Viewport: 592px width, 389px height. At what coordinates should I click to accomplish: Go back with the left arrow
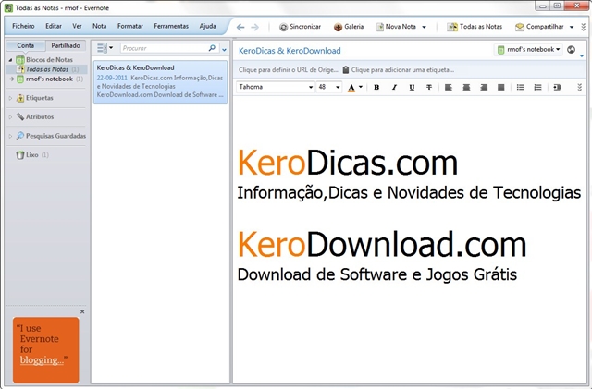point(240,27)
